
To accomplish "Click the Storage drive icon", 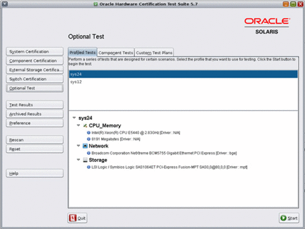I will (85, 160).
